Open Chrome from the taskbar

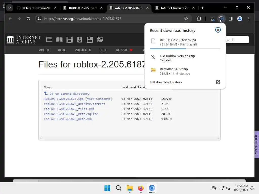pyautogui.click(x=152, y=188)
